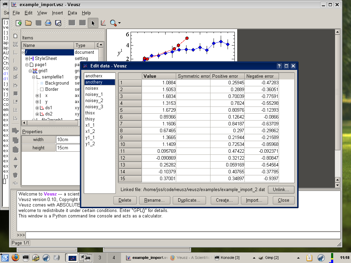Image resolution: width=351 pixels, height=263 pixels.
Task: Click the Move widget up arrow icon
Action: click(x=15, y=159)
